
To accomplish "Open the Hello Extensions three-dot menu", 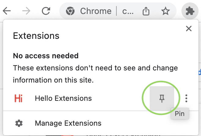I will click(x=187, y=98).
